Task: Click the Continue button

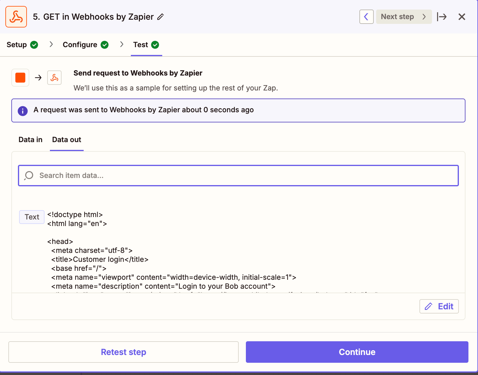Action: click(357, 352)
